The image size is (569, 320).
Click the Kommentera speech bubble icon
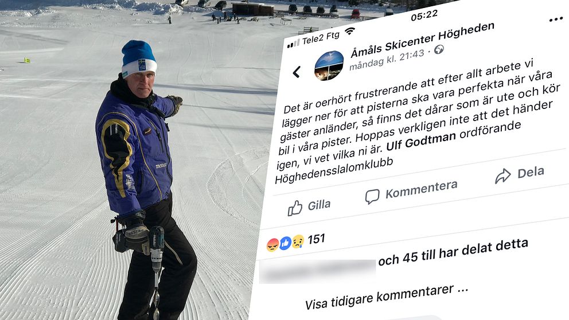(372, 196)
